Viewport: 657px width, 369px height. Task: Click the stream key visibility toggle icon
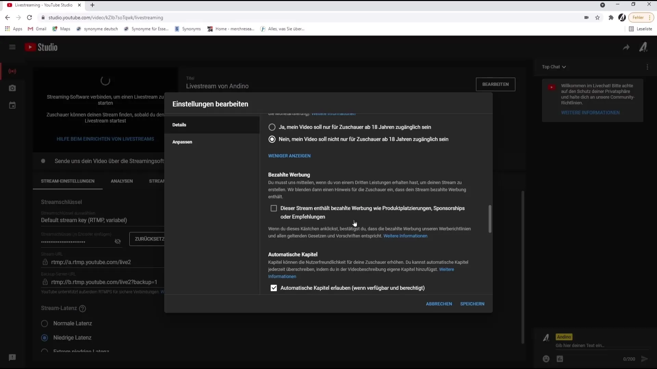pos(118,241)
